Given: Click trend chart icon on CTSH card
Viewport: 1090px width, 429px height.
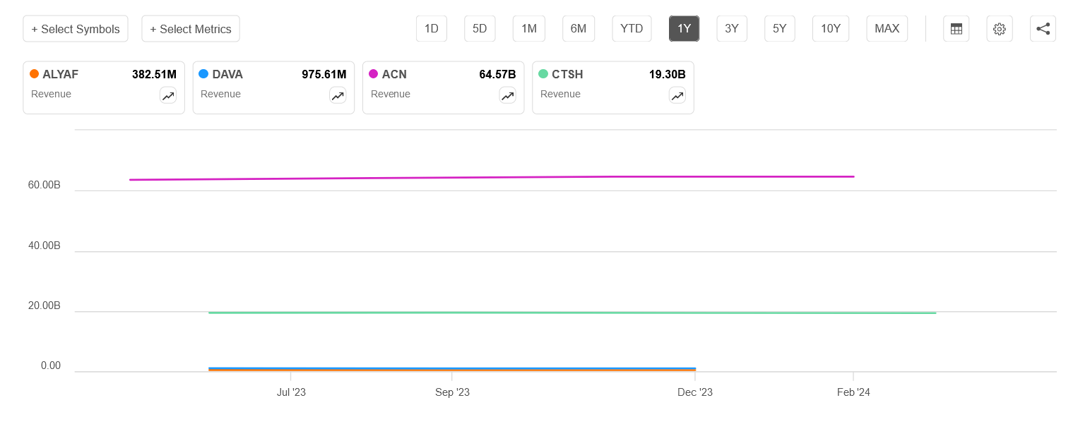Looking at the screenshot, I should click(677, 96).
